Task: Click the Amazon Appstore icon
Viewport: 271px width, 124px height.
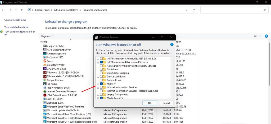Action: pyautogui.click(x=45, y=53)
